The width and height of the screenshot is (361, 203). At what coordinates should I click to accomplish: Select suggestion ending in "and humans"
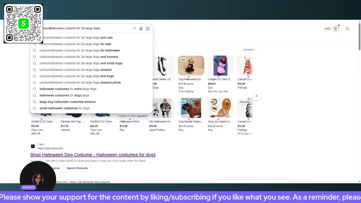91,57
